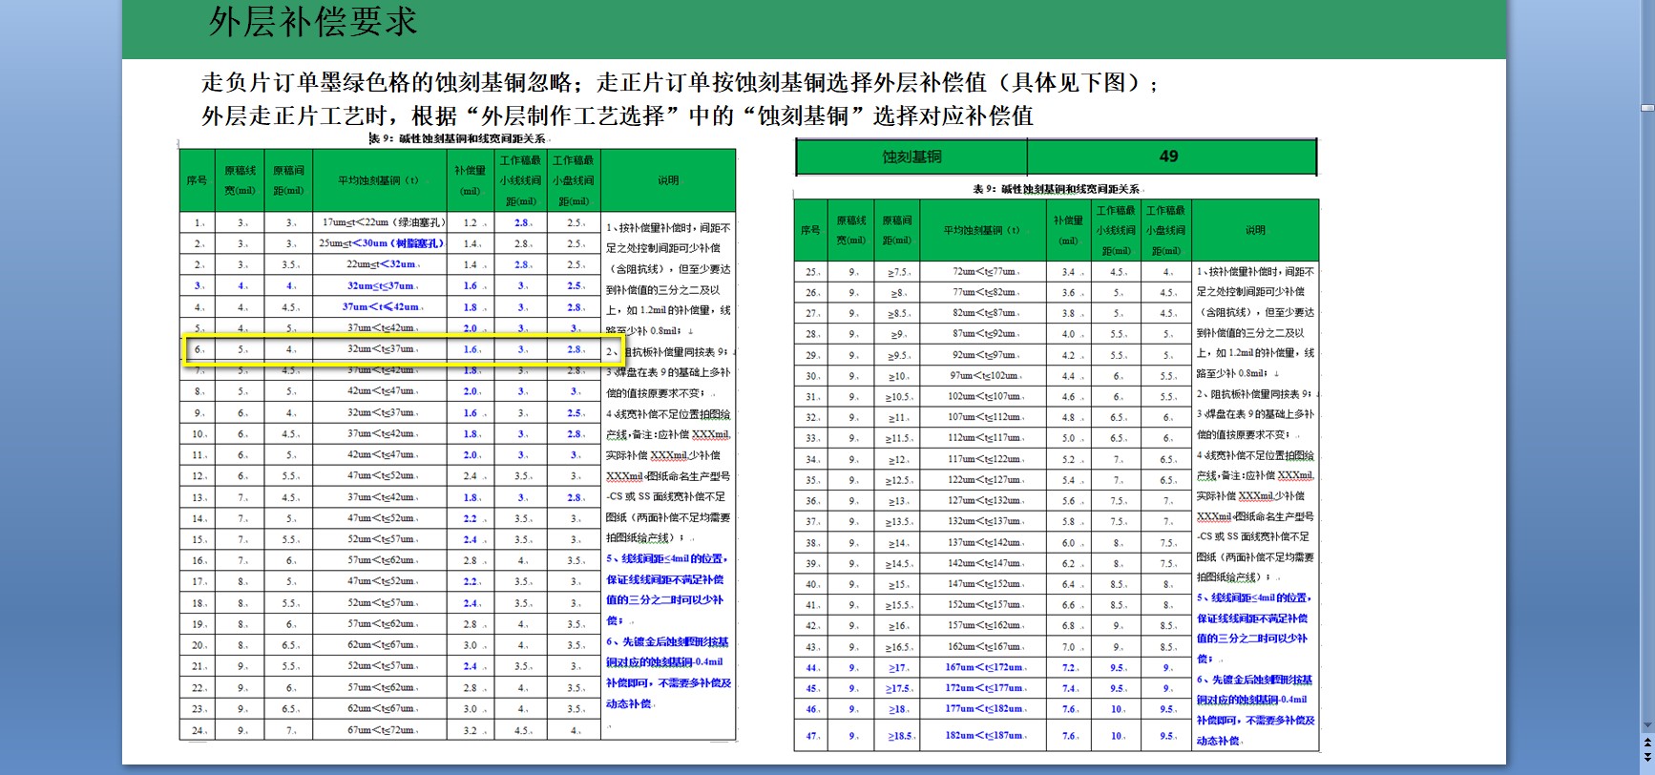Click the sentence starting '外层走正片工艺时'
Image resolution: width=1655 pixels, height=775 pixels.
[618, 116]
